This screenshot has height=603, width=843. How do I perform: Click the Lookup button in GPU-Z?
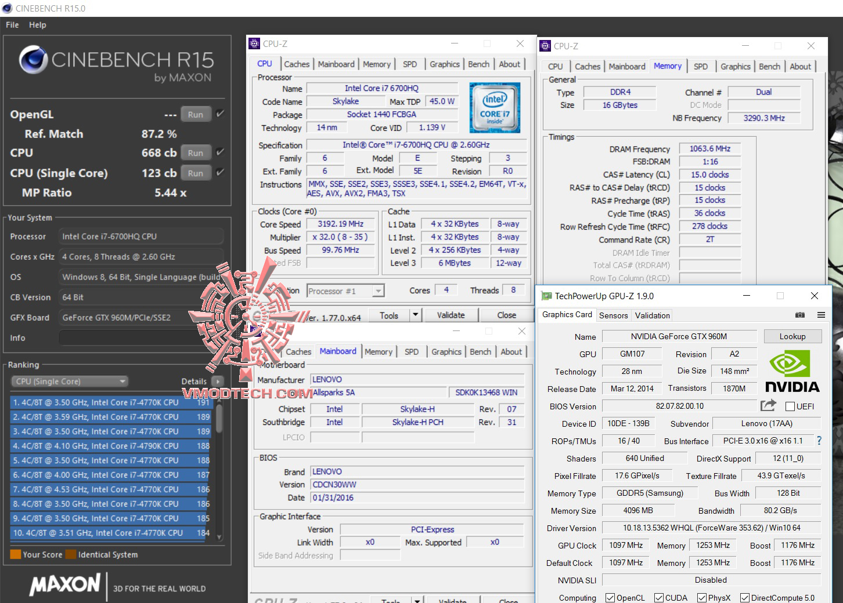point(792,336)
